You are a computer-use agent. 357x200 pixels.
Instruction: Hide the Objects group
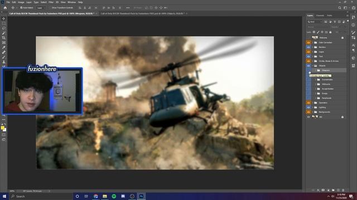pos(308,66)
